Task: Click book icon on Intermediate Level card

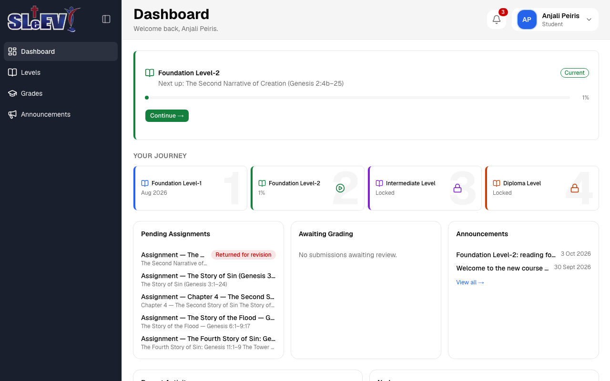Action: (x=379, y=183)
